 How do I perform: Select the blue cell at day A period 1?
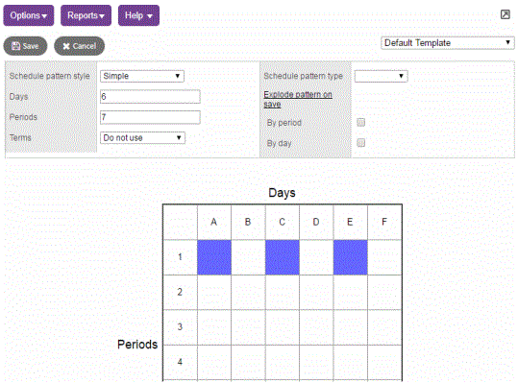(x=214, y=257)
